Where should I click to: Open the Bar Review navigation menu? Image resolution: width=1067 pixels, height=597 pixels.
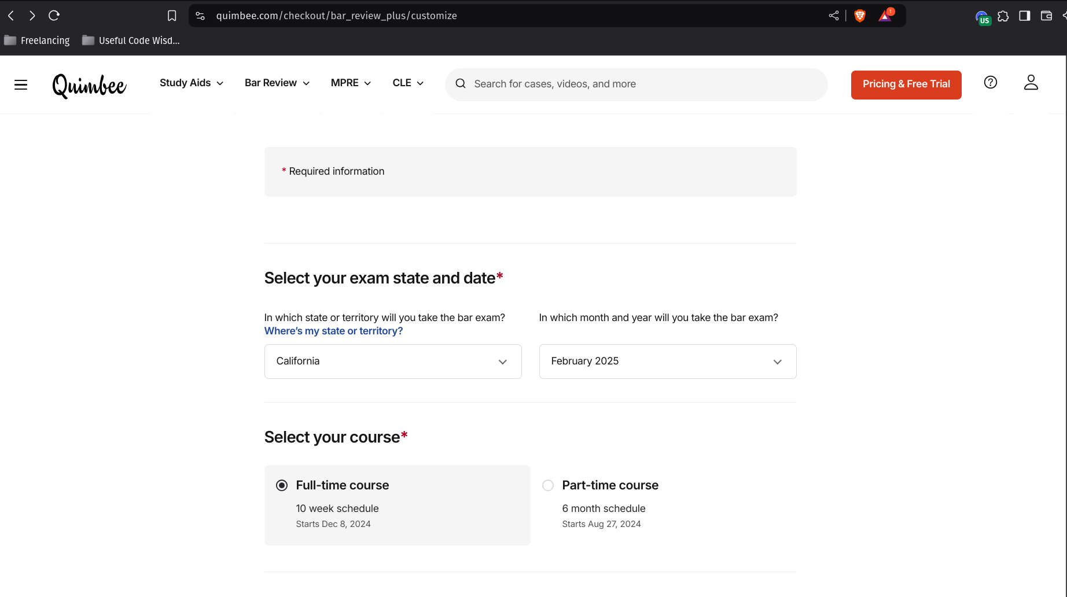pyautogui.click(x=277, y=83)
